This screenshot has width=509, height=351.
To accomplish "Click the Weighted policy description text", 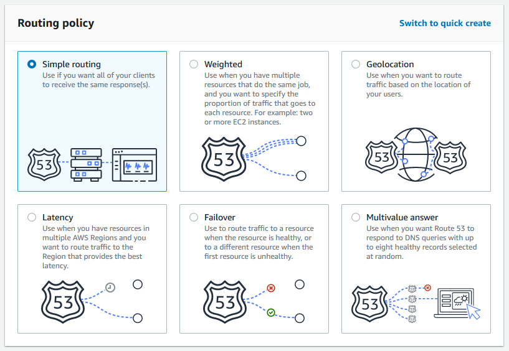I will click(260, 98).
